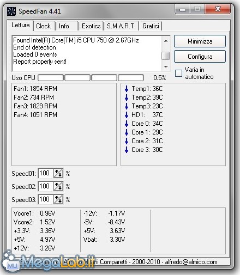The image size is (240, 275).
Task: Click the +3.3V 3.36V voltage reading
Action: click(34, 231)
